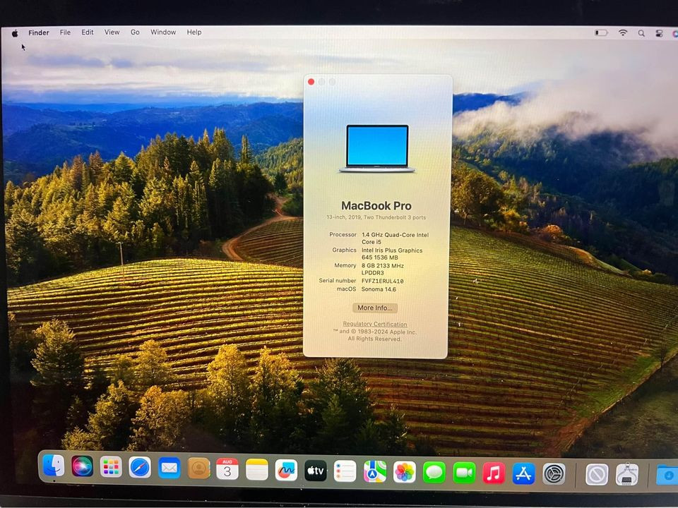678x508 pixels.
Task: Click the 8 GB 2133 MHz memory text
Action: tap(382, 269)
